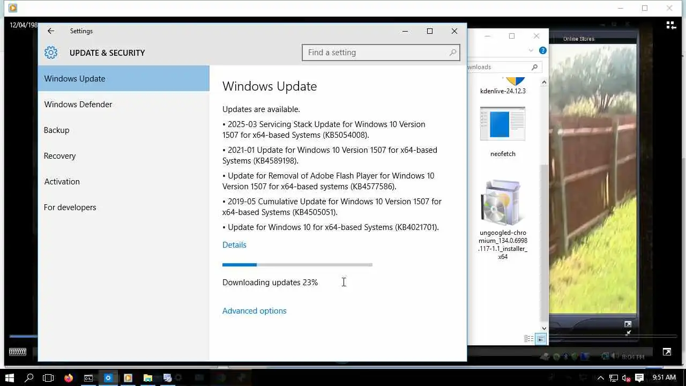Screen dimensions: 686x386
Task: Click the KB4021701 update entry text
Action: [x=331, y=227]
